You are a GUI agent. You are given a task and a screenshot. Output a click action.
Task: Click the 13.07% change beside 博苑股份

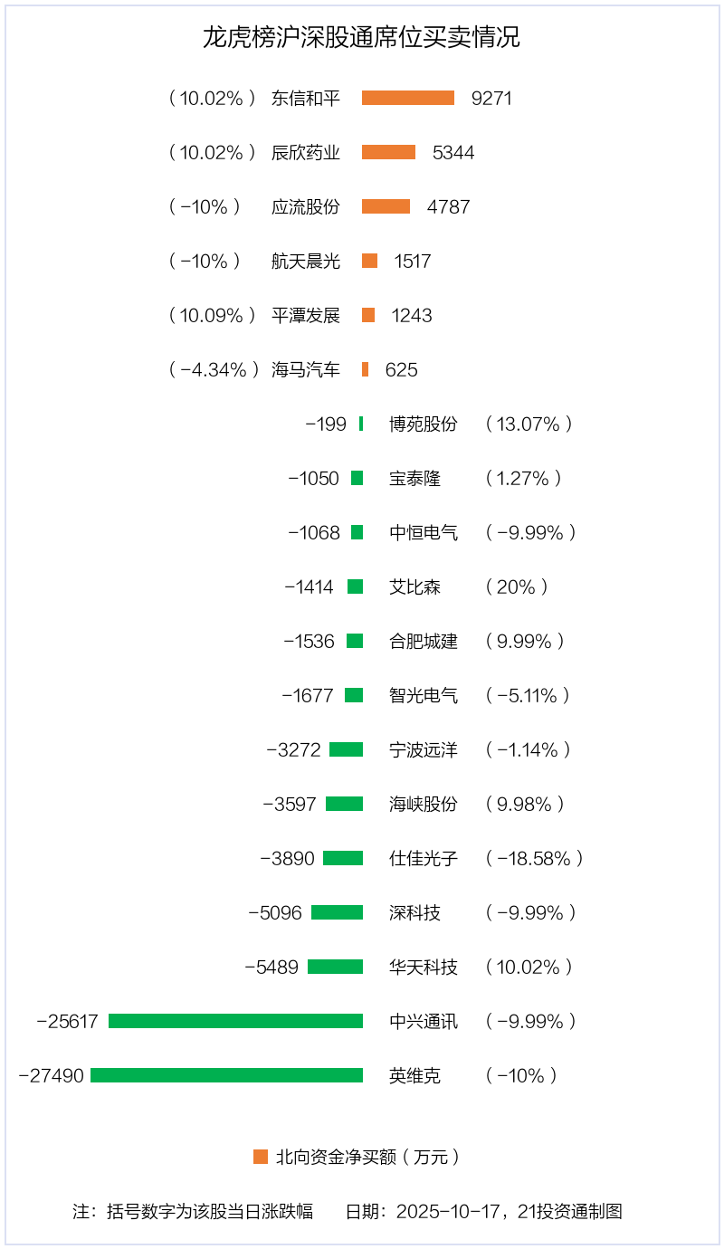click(x=529, y=424)
